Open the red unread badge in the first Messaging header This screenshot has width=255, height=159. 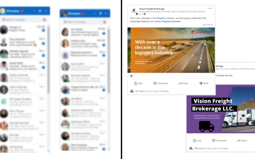[x=22, y=11]
